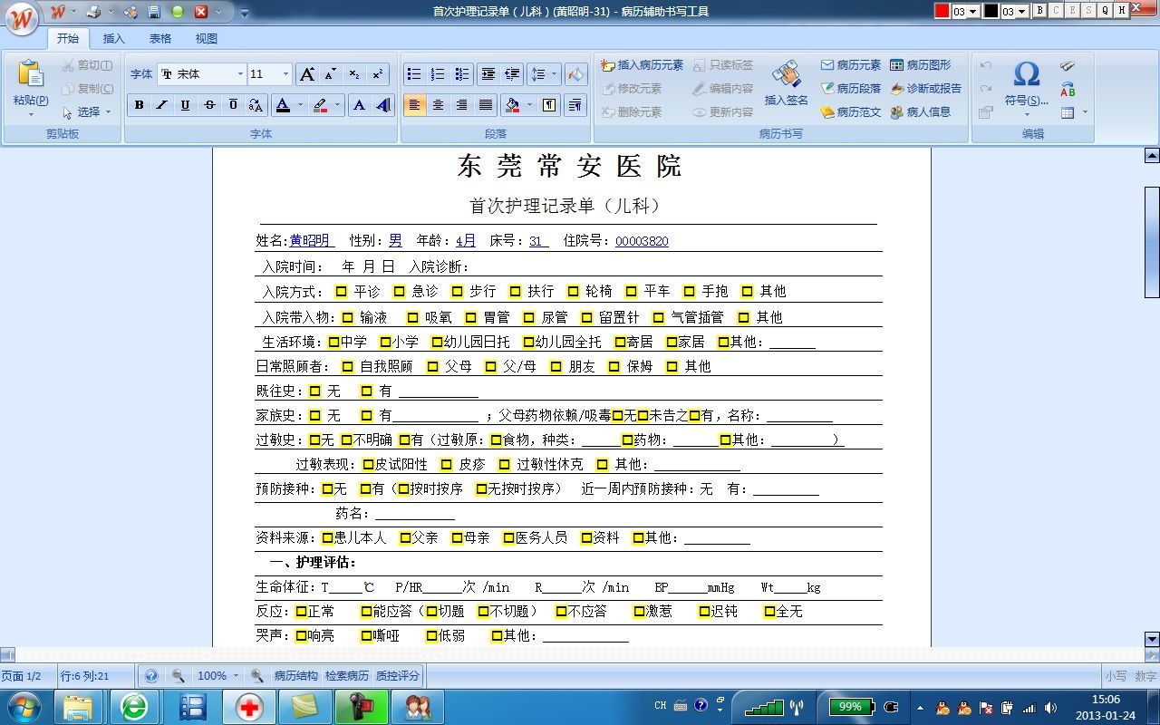The image size is (1160, 725).
Task: Check the 正常 response checkbox
Action: click(302, 611)
